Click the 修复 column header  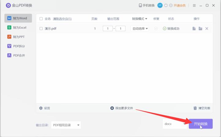(x=156, y=19)
